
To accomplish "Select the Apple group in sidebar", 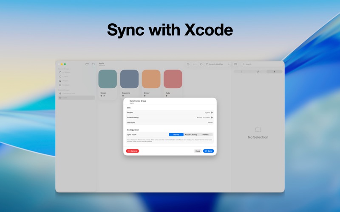I will [76, 98].
